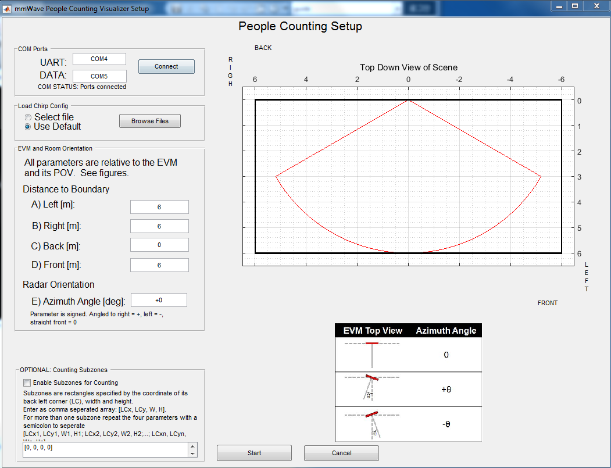Screen dimensions: 611x468
Task: Click the DATA COM5 input field
Action: point(99,76)
